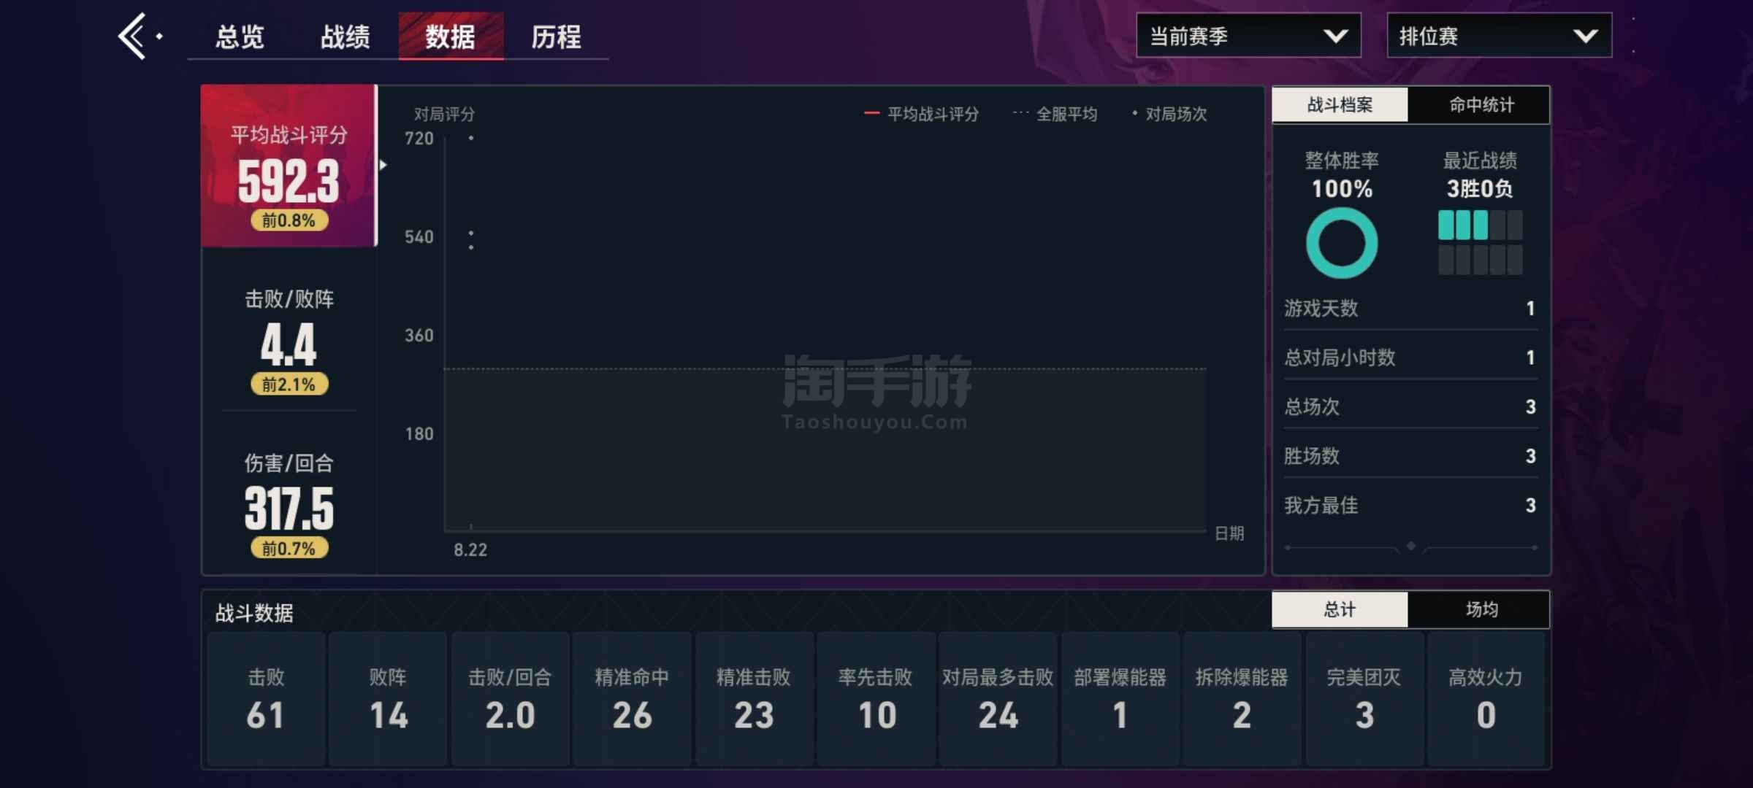Viewport: 1753px width, 788px height.
Task: Click the 8.22 date marker on chart
Action: [470, 549]
